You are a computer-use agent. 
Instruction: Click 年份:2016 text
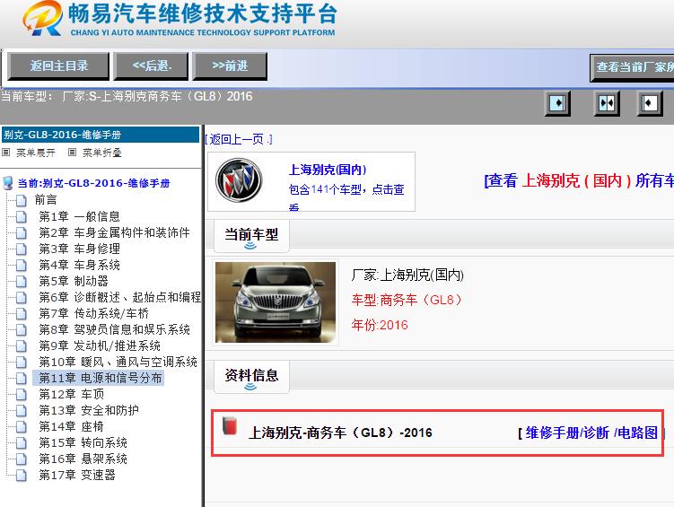[x=380, y=325]
